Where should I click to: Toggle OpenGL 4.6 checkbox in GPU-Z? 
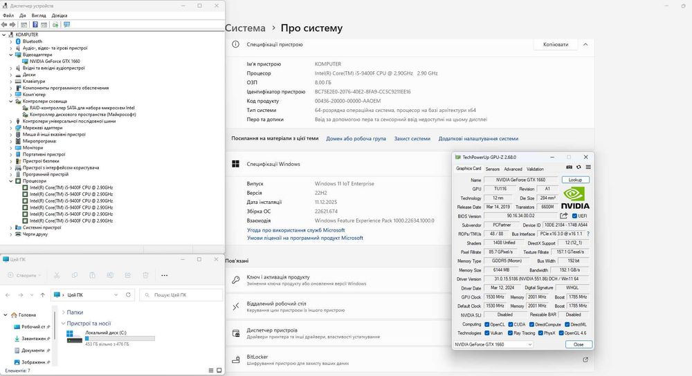(x=561, y=333)
